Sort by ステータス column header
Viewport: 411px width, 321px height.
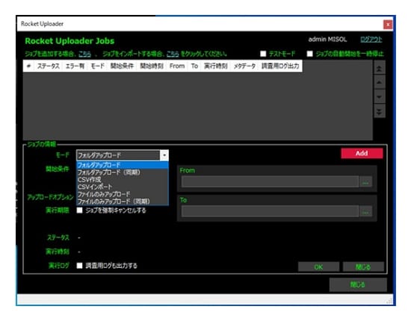(49, 66)
